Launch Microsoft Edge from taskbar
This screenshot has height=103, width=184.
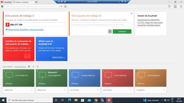69,100
